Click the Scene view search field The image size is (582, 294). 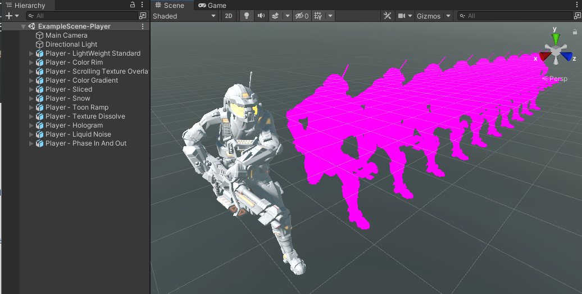[515, 16]
